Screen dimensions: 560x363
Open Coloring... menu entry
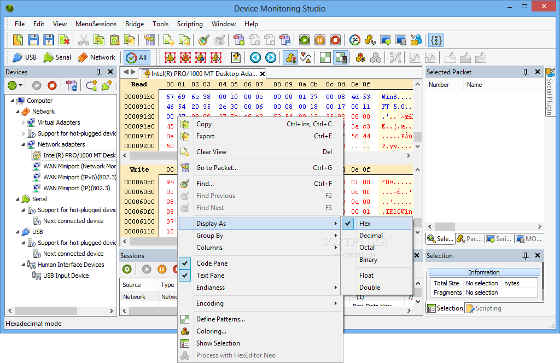click(x=261, y=331)
